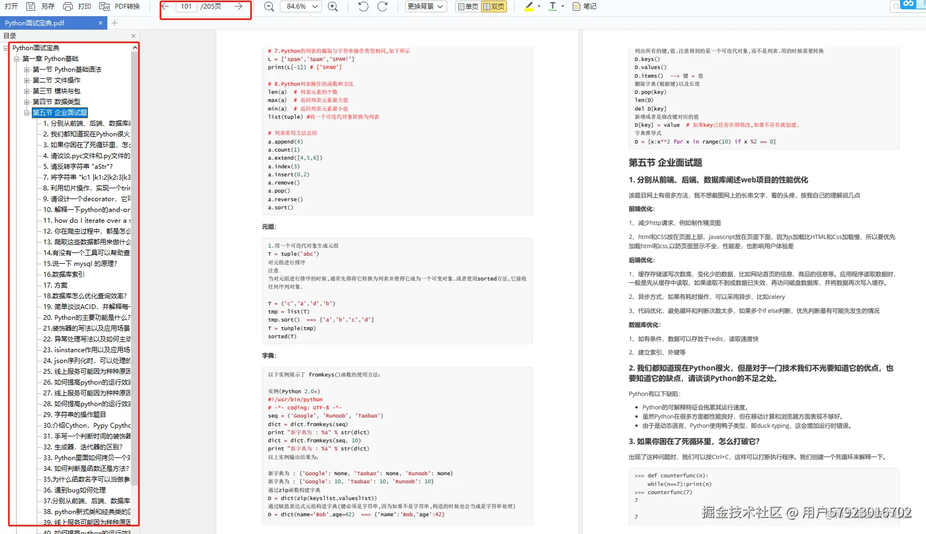This screenshot has height=534, width=926.
Task: Click the 打开 open button
Action: click(11, 6)
